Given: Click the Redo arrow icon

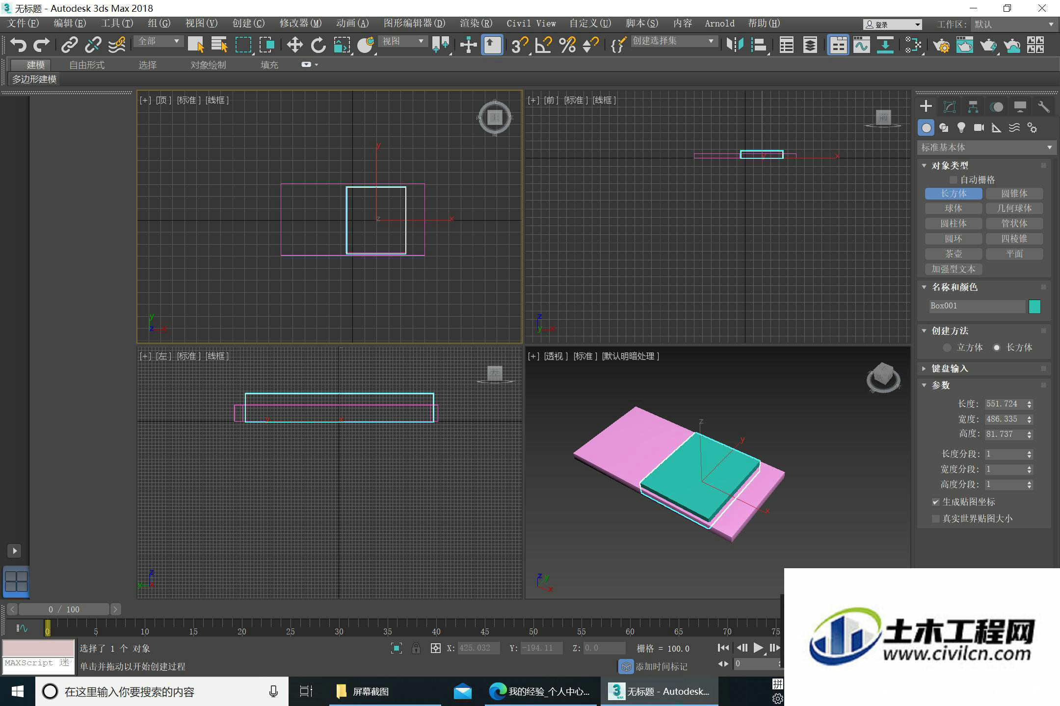Looking at the screenshot, I should pyautogui.click(x=41, y=45).
